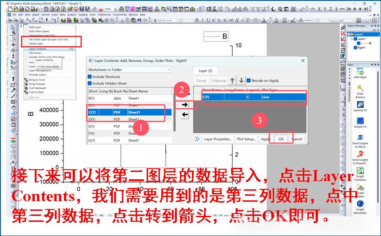The height and width of the screenshot is (236, 381).
Task: Switch to Connectors tab in Apps
Action: coord(349,94)
